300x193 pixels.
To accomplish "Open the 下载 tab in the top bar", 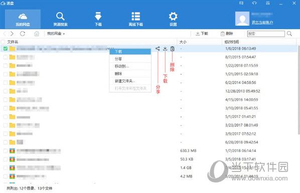I will pyautogui.click(x=98, y=19).
